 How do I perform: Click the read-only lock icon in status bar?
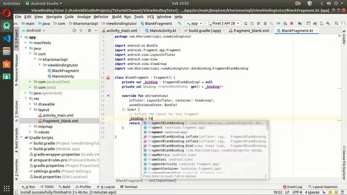(324, 192)
